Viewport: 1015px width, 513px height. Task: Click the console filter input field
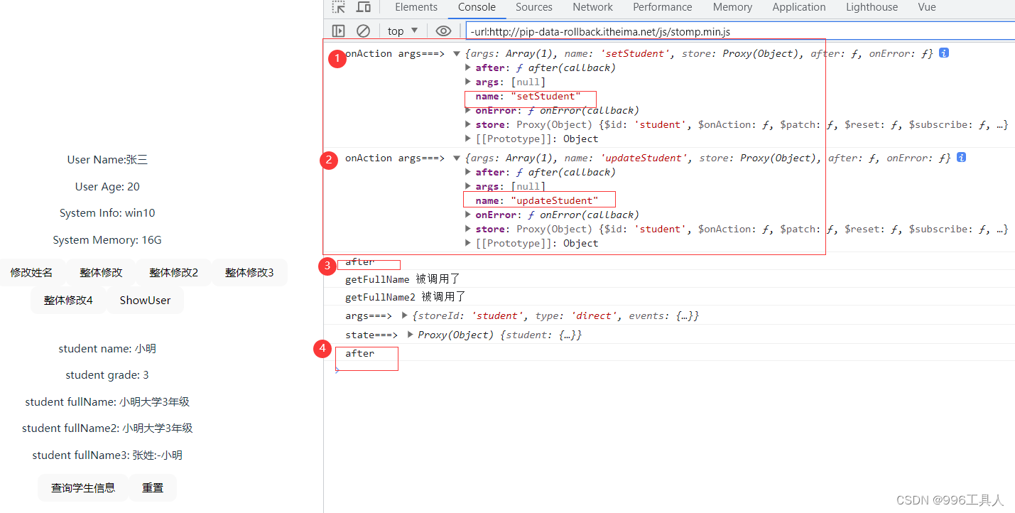pyautogui.click(x=740, y=31)
